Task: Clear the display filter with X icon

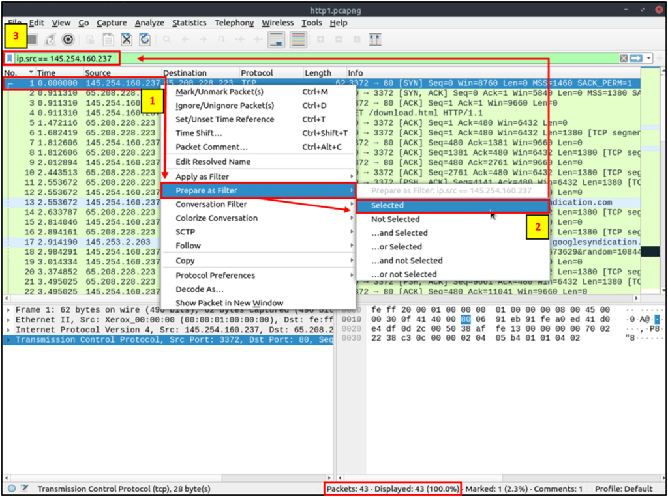Action: (624, 58)
